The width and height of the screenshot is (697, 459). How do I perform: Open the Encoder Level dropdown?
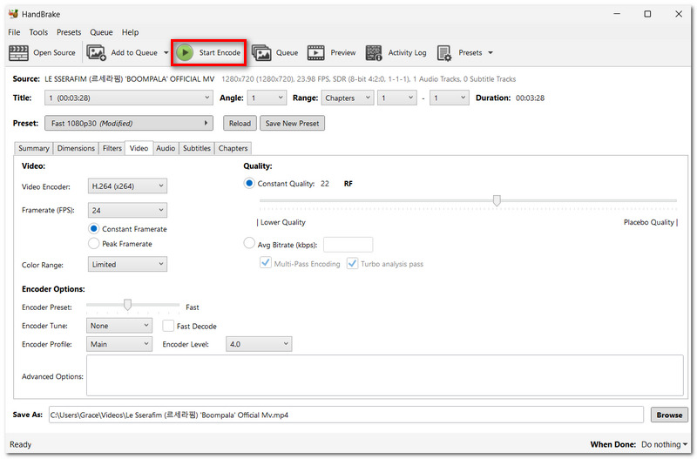point(259,344)
